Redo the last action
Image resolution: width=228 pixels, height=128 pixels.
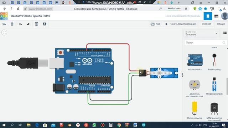click(x=28, y=24)
